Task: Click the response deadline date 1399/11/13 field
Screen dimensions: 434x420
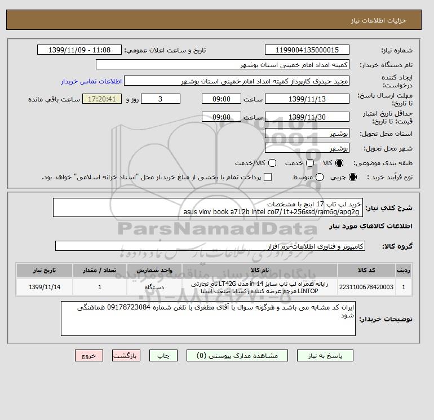Action: tap(307, 99)
